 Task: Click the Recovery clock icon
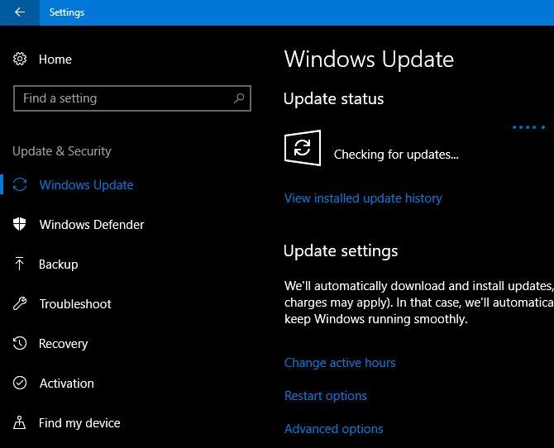(x=20, y=343)
